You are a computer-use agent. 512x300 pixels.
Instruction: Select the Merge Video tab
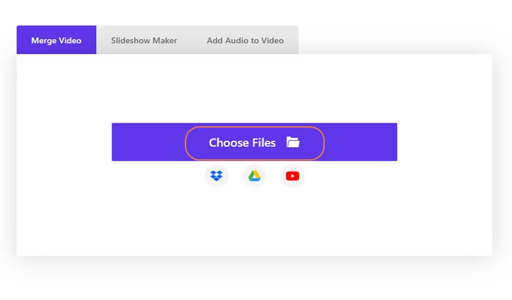[x=57, y=40]
